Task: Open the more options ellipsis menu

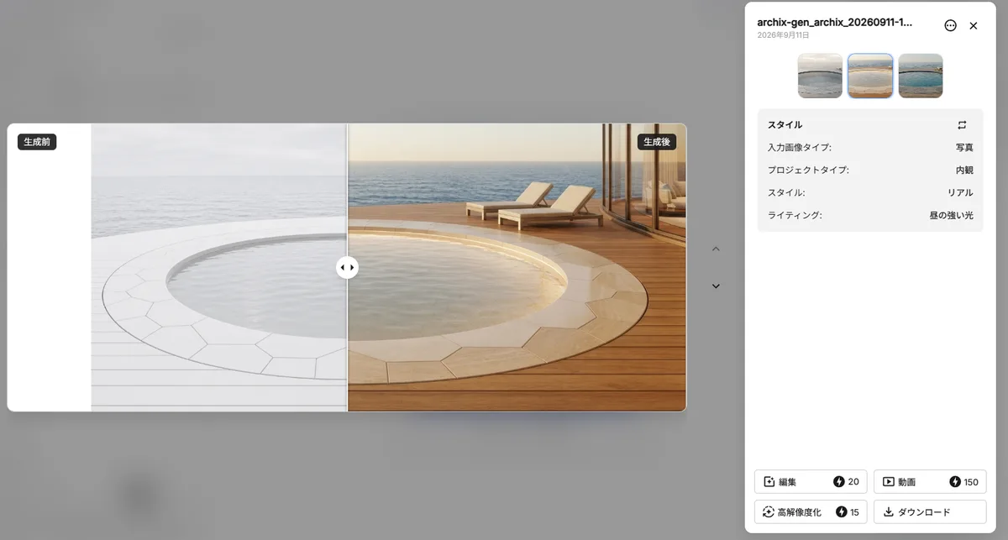Action: click(x=950, y=26)
